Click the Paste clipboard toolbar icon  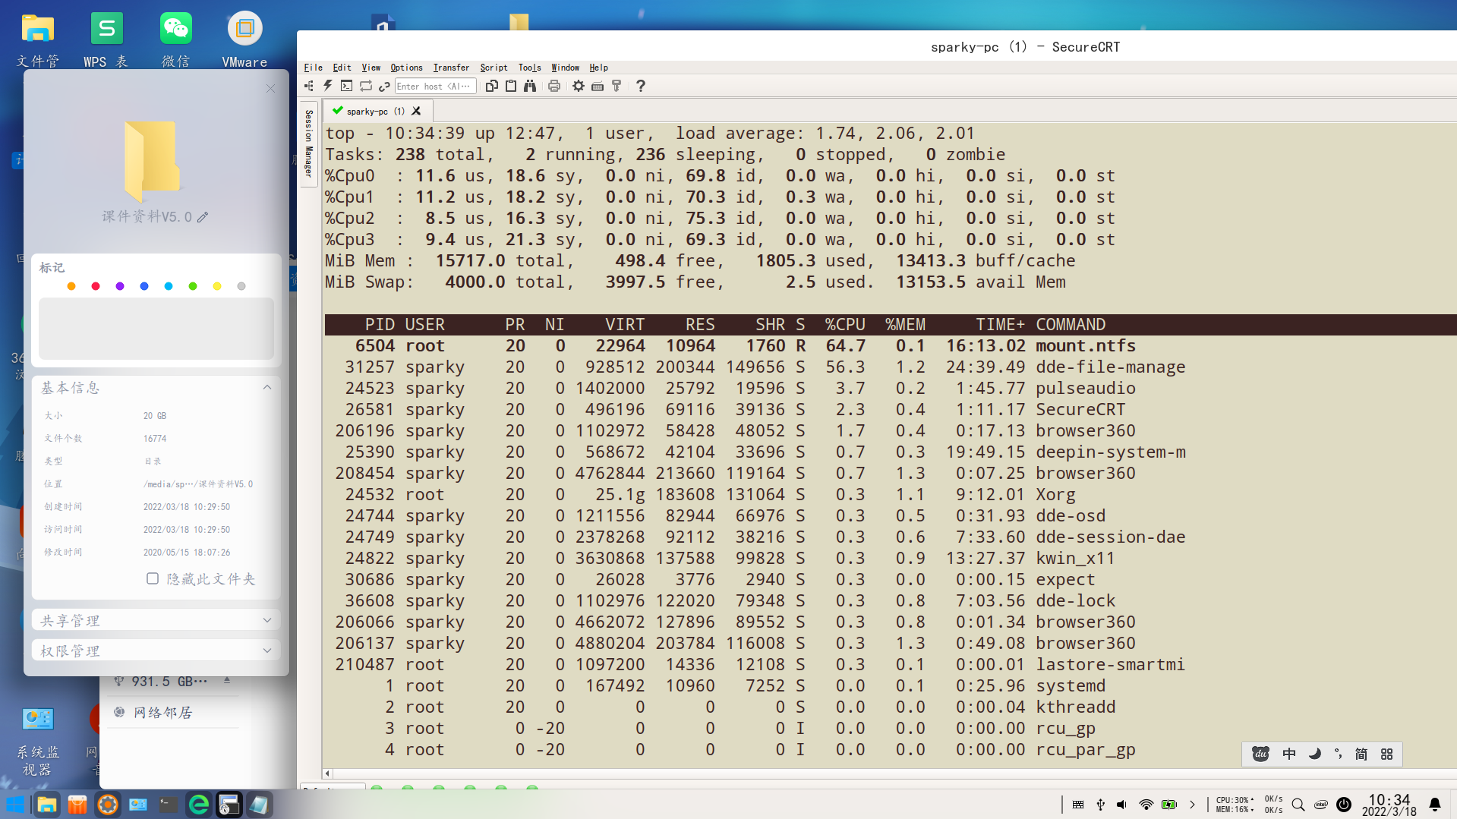point(511,86)
